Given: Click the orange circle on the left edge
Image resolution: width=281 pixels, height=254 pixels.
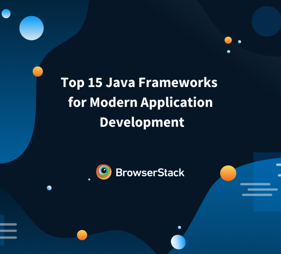Looking at the screenshot, I should [38, 71].
